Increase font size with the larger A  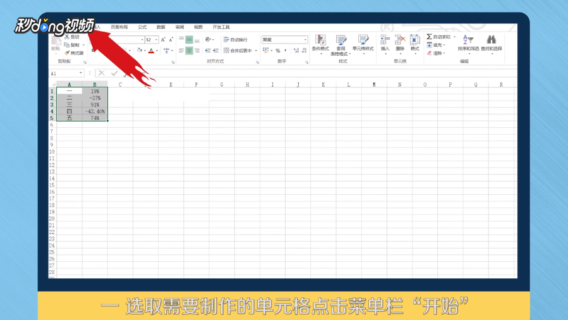tap(163, 39)
